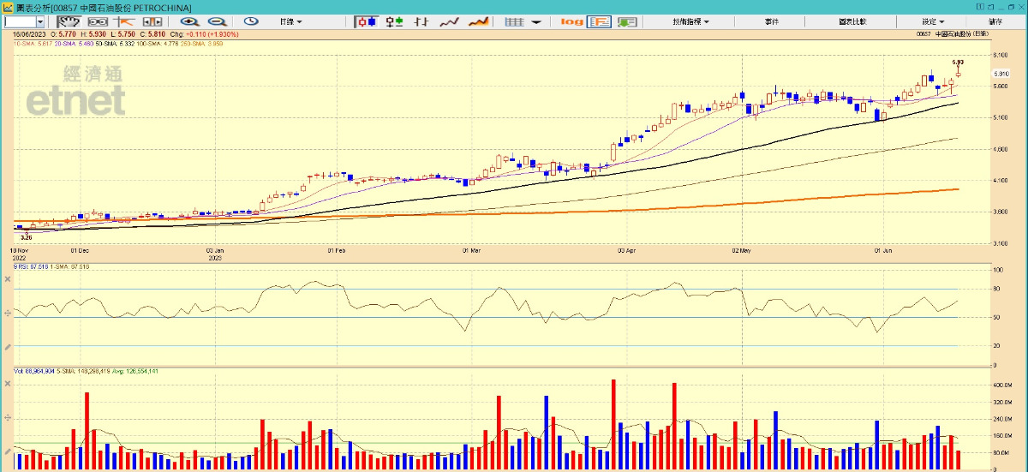Switch to candlestick chart type
The image size is (1028, 472).
367,21
